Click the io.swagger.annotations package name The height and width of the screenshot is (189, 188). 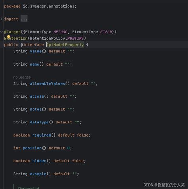[49, 6]
